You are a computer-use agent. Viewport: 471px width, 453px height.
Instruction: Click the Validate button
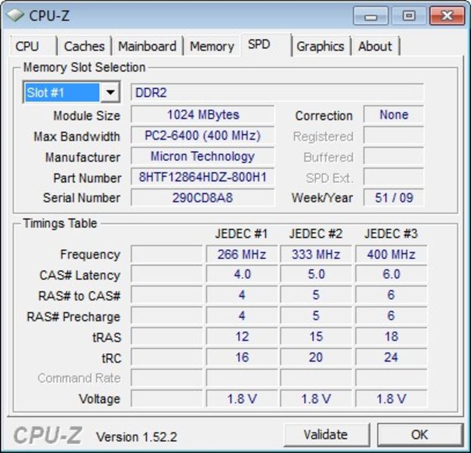click(x=326, y=434)
